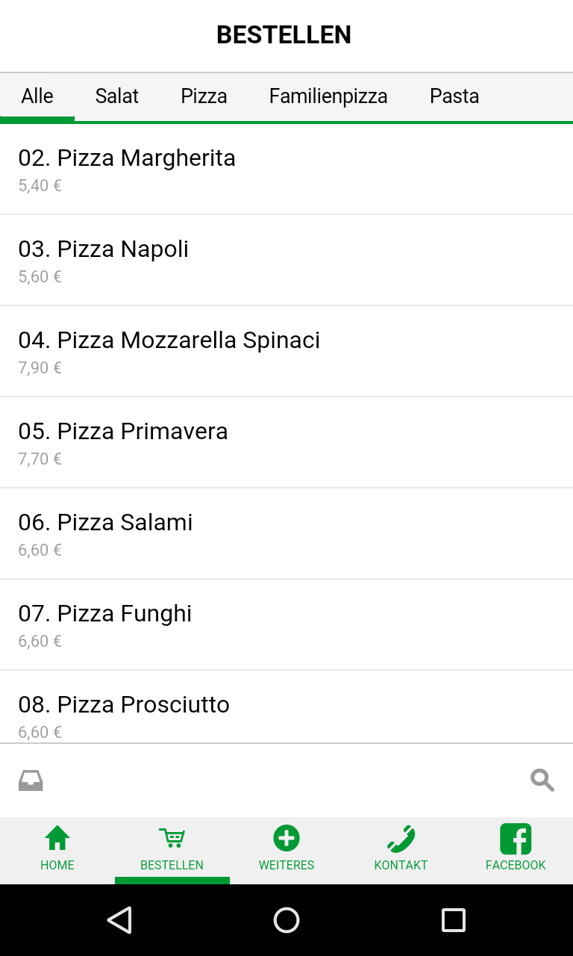
Task: Choose 02. Pizza Margherita
Action: pos(286,170)
